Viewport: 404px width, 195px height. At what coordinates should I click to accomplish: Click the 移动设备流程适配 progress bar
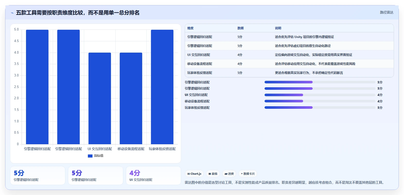tap(320, 101)
